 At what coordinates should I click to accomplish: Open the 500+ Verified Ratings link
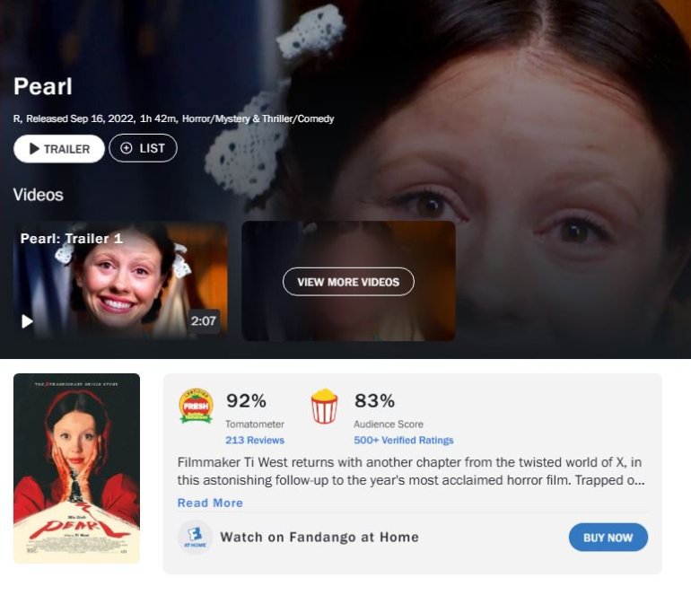pyautogui.click(x=403, y=440)
